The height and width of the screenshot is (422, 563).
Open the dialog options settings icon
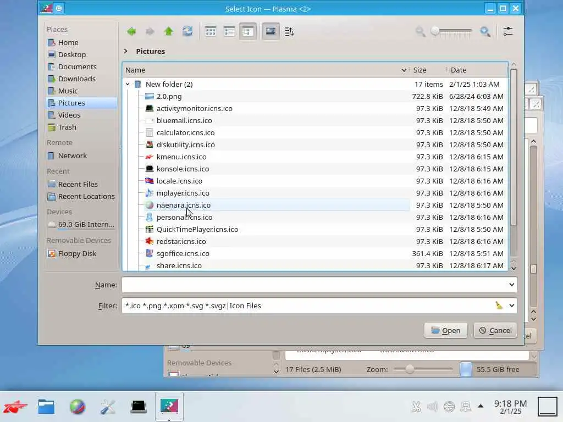[507, 31]
